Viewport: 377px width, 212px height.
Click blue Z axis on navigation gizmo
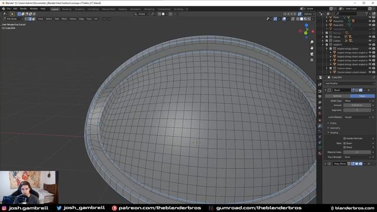(x=306, y=25)
